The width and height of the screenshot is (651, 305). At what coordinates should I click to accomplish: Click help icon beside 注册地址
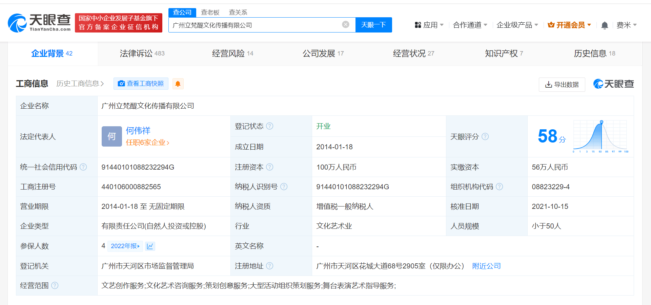pyautogui.click(x=270, y=266)
